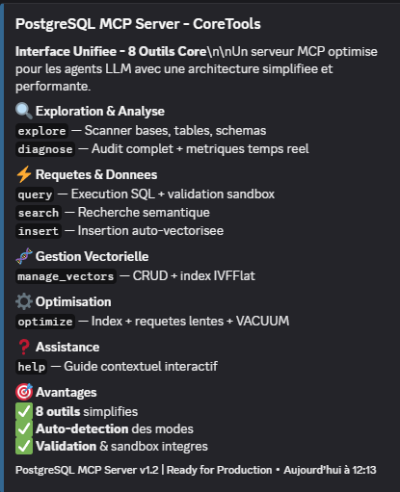Click the blue embed color bar
The width and height of the screenshot is (400, 492).
click(2, 247)
